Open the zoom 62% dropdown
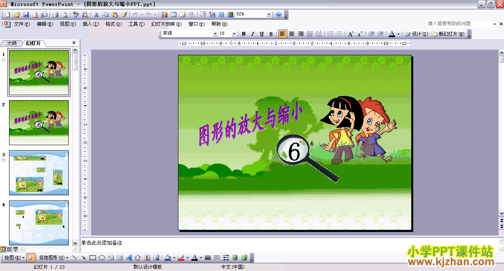The image size is (504, 271). tap(269, 15)
